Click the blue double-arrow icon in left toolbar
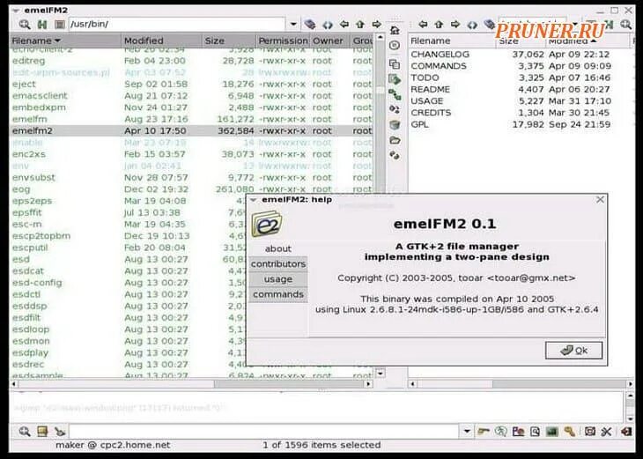 click(328, 25)
